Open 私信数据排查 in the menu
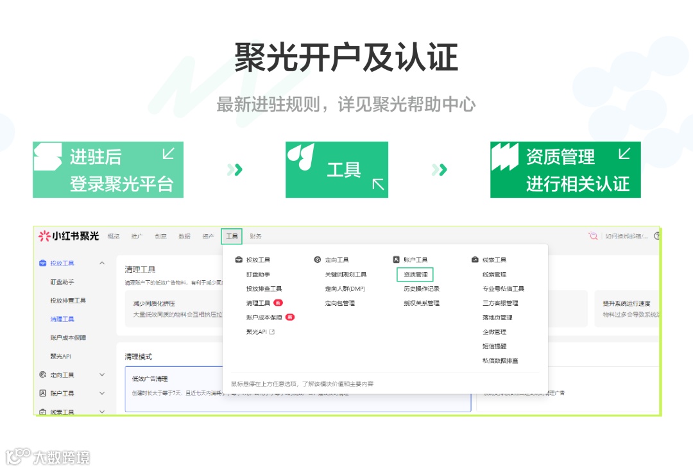The image size is (693, 470). coord(501,360)
